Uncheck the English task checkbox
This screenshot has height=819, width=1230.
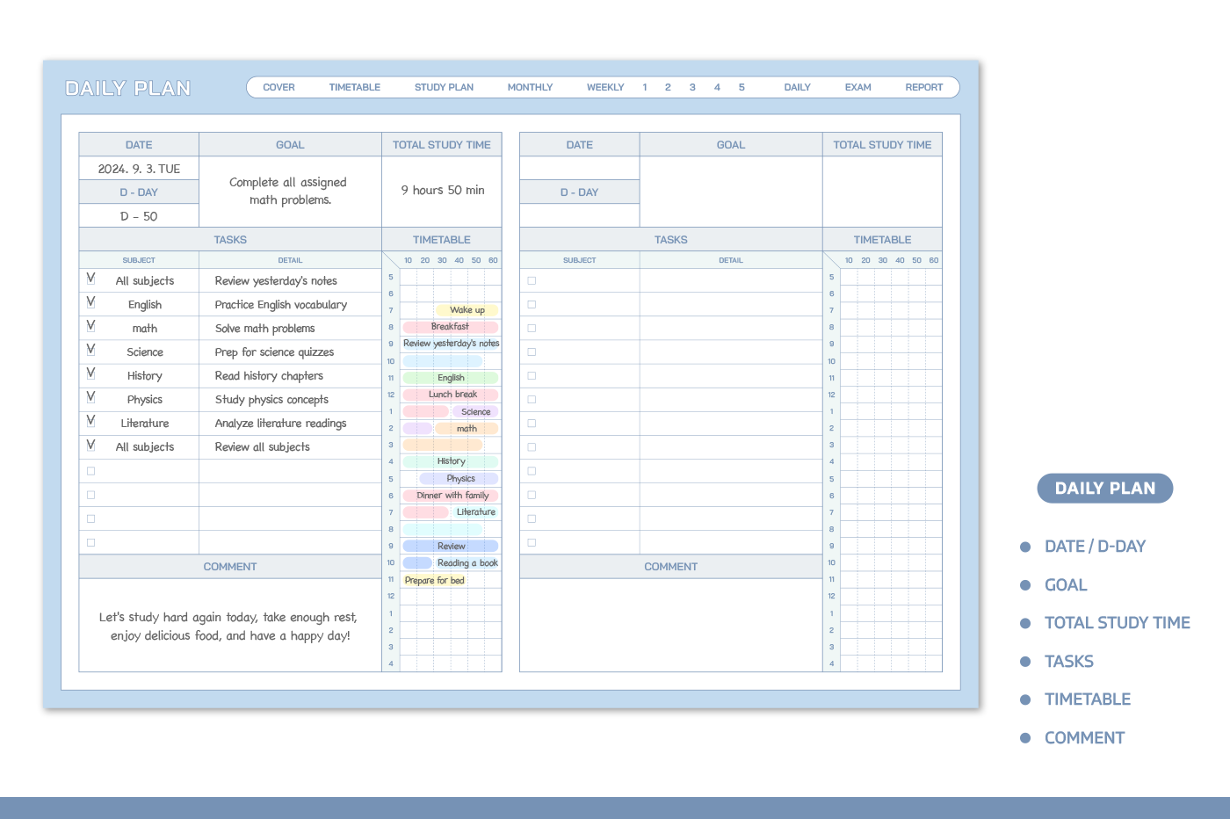tap(90, 303)
